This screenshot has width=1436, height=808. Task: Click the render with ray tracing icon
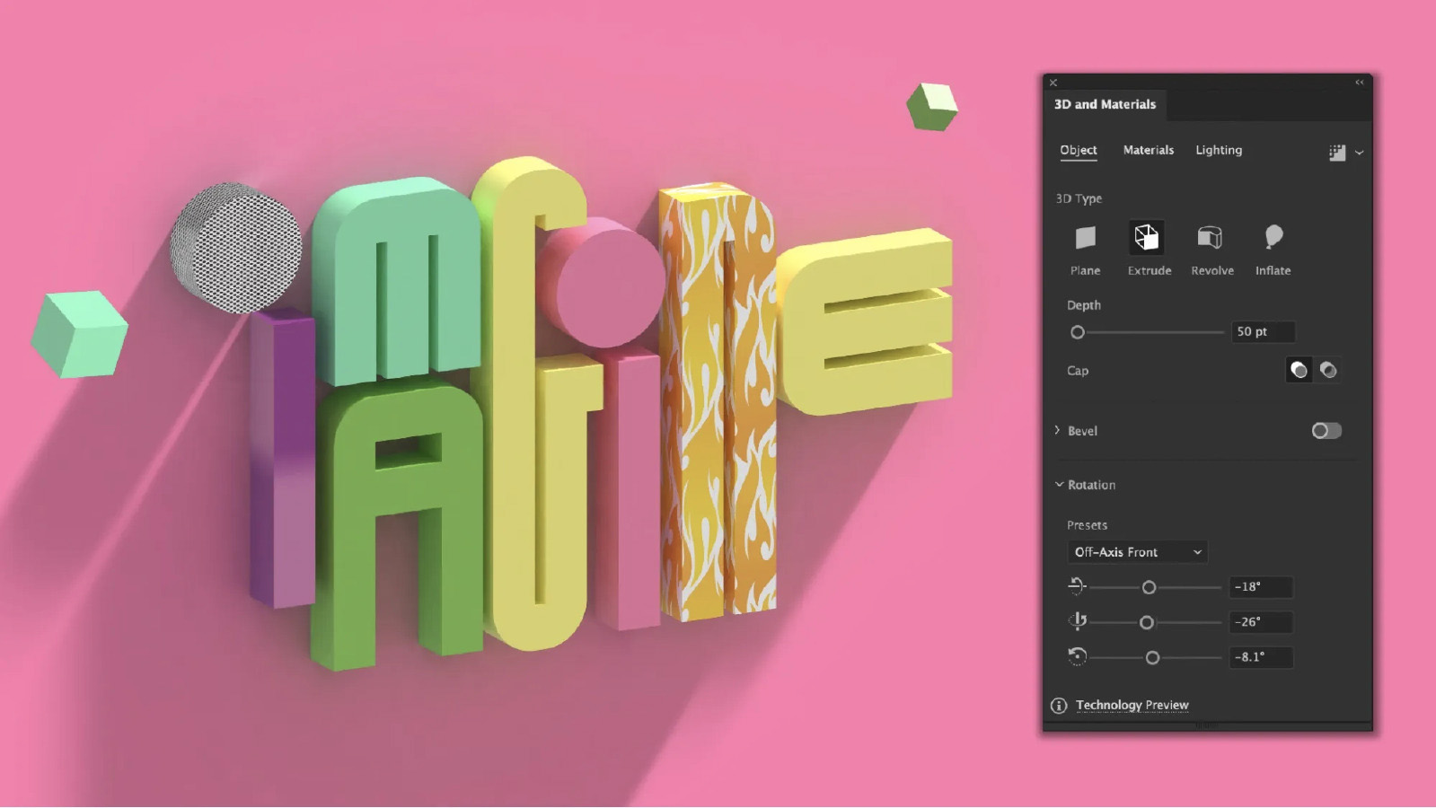coord(1337,153)
